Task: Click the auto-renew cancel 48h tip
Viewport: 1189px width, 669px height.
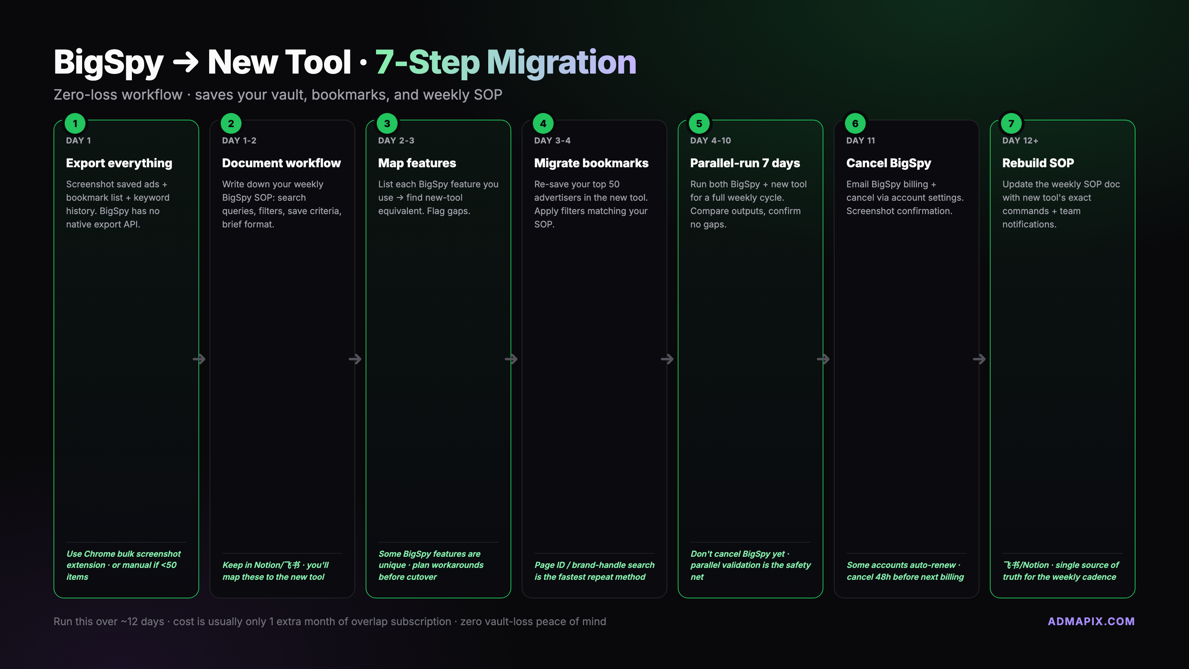Action: click(905, 571)
